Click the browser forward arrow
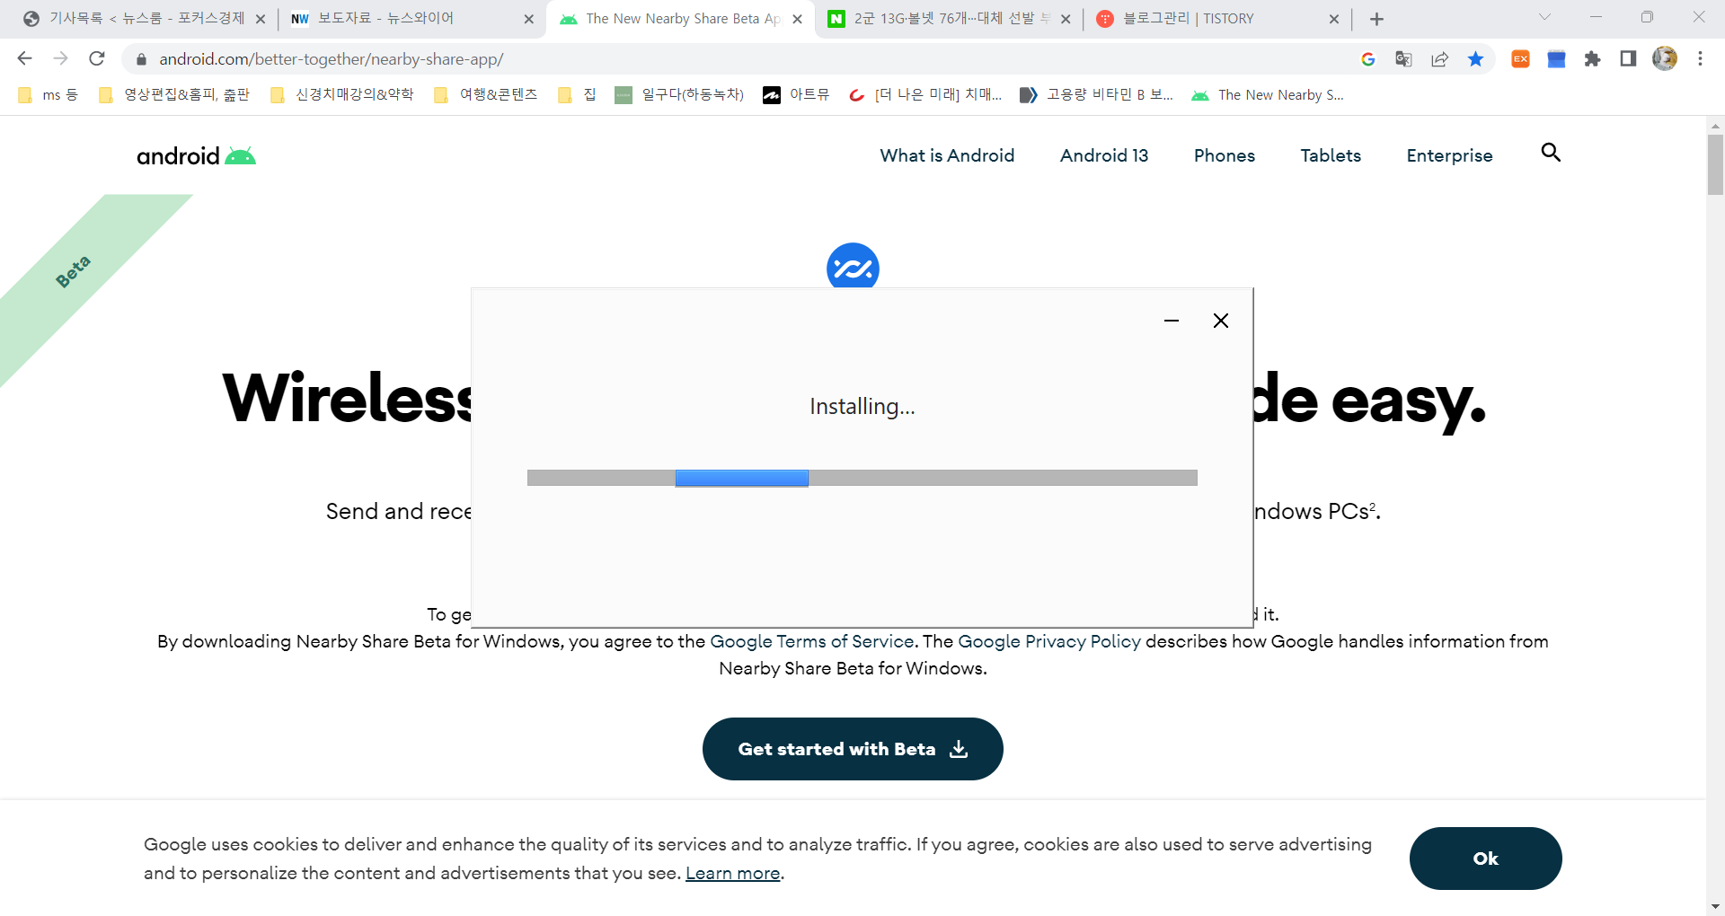This screenshot has width=1725, height=916. [60, 58]
